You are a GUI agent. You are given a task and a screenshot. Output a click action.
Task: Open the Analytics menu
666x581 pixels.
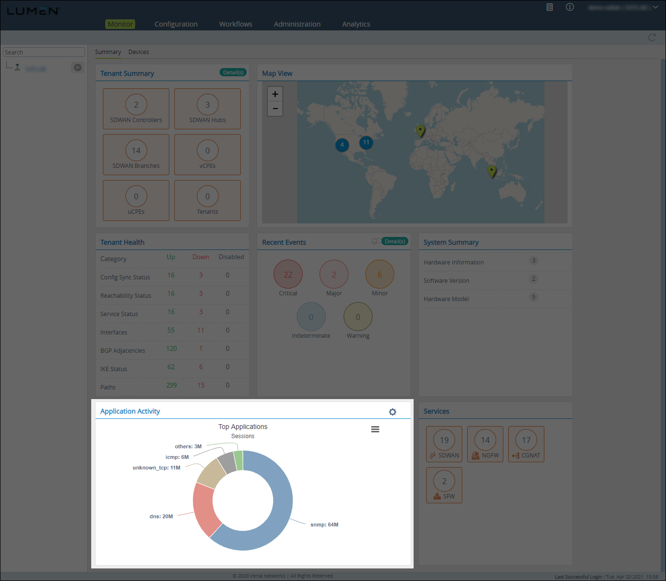coord(356,24)
